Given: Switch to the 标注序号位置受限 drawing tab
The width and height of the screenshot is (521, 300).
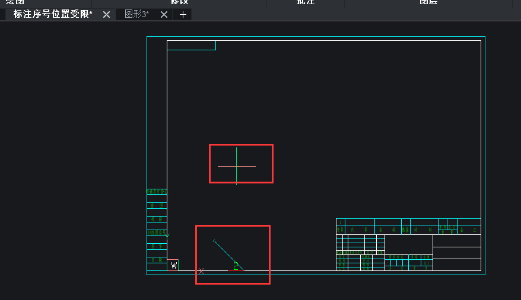Looking at the screenshot, I should pos(53,14).
